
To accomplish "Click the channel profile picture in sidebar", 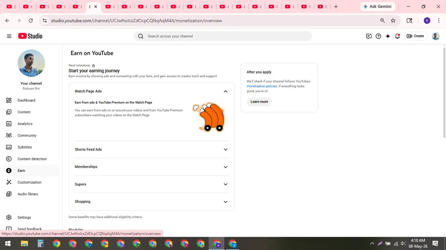I will point(31,63).
